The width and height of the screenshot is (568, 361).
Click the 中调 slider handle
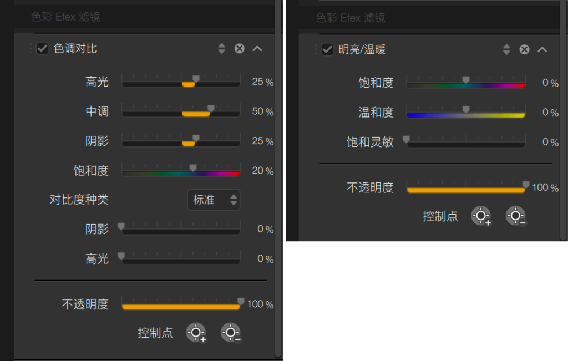(x=210, y=108)
